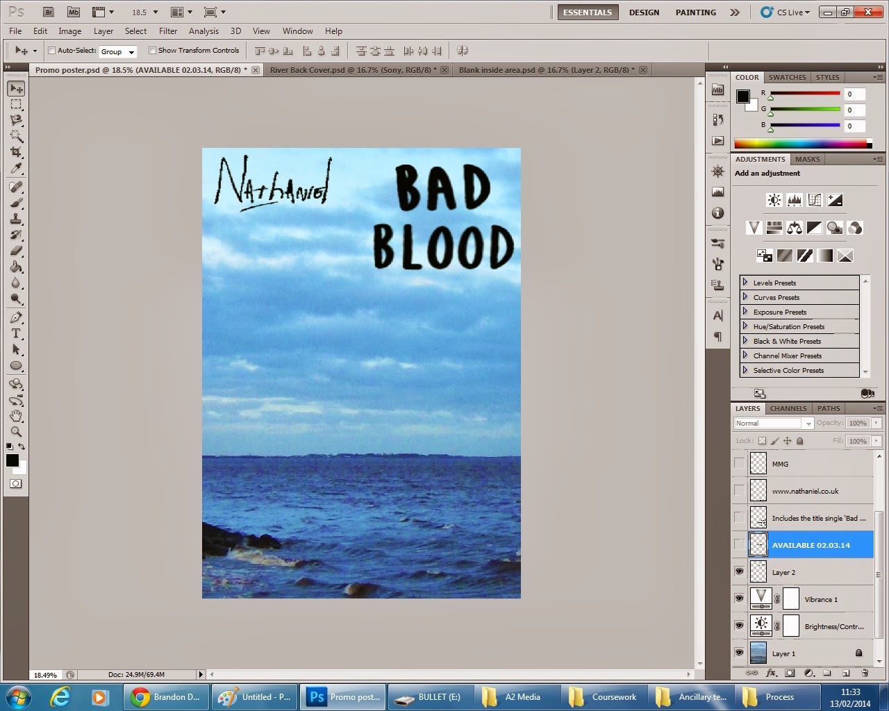Image resolution: width=889 pixels, height=711 pixels.
Task: Select the Blur tool
Action: tap(16, 283)
